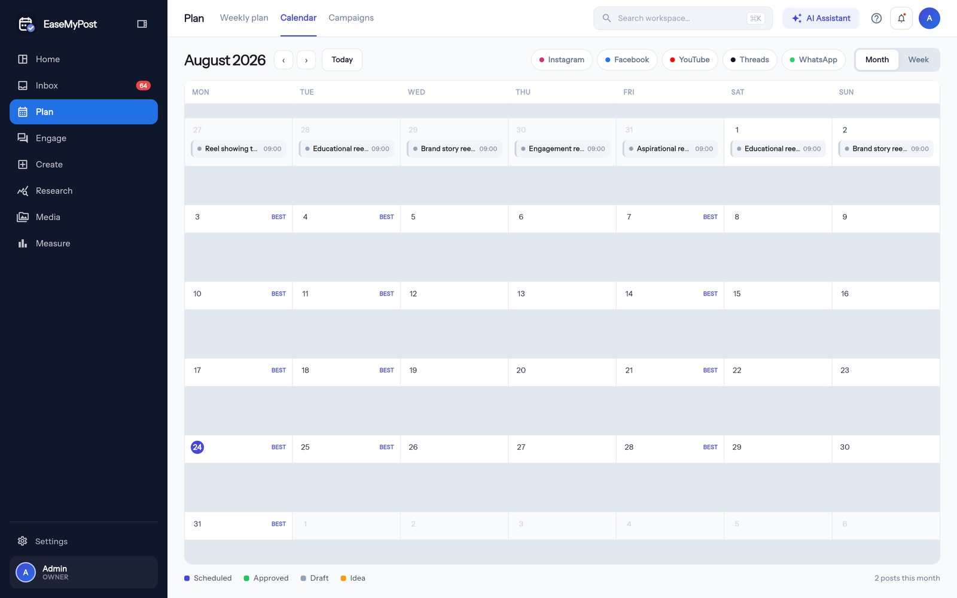Viewport: 957px width, 598px height.
Task: Click the Inbox 64 unread badge
Action: click(144, 86)
